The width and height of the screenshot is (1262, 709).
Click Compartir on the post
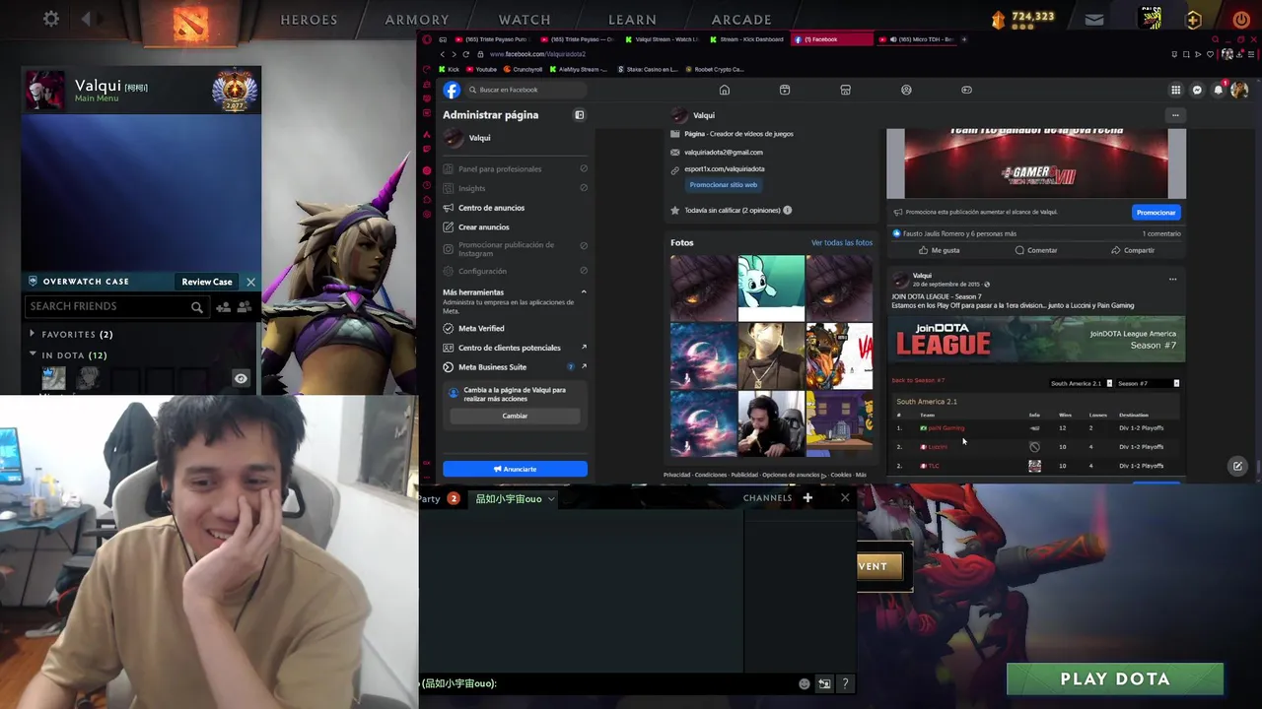click(1133, 250)
